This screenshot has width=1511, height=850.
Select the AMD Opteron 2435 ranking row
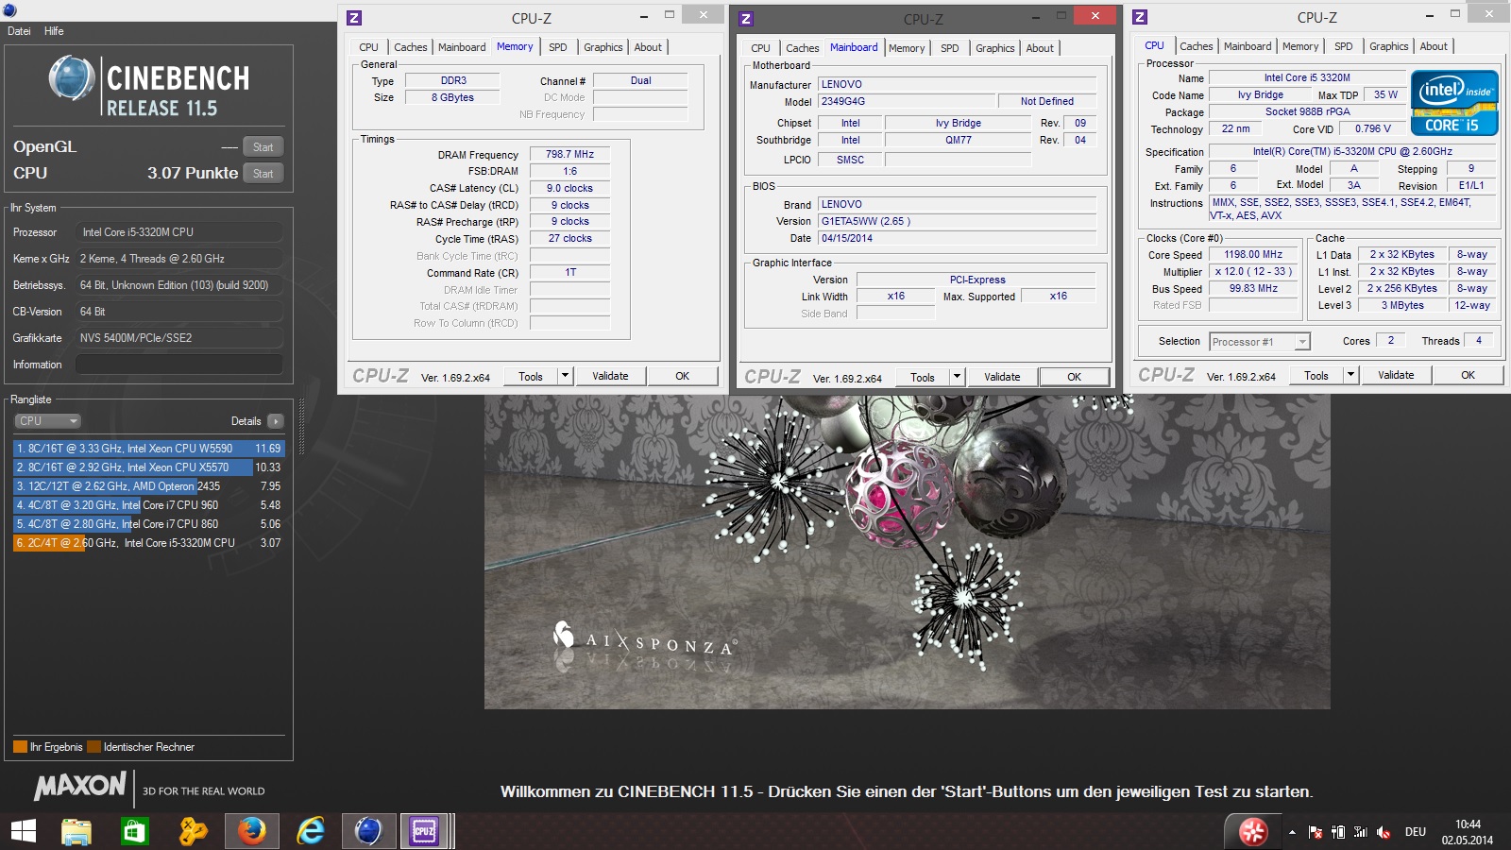click(148, 486)
